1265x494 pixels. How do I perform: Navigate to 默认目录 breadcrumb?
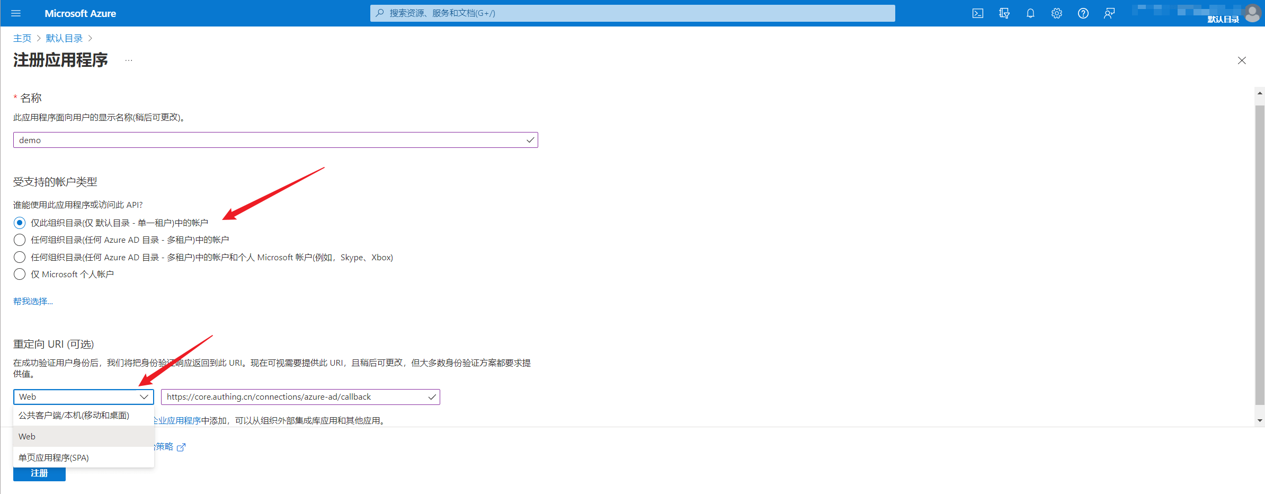(64, 38)
